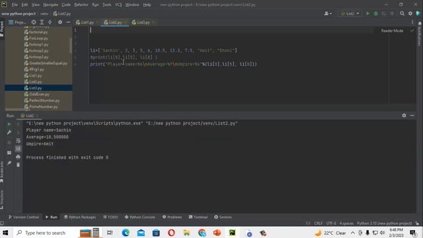The width and height of the screenshot is (423, 238).
Task: Print the Run console output
Action: pos(18,157)
